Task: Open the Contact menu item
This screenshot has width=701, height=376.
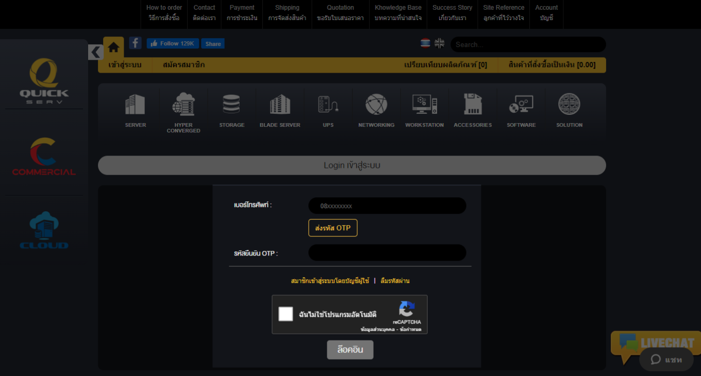Action: click(204, 13)
